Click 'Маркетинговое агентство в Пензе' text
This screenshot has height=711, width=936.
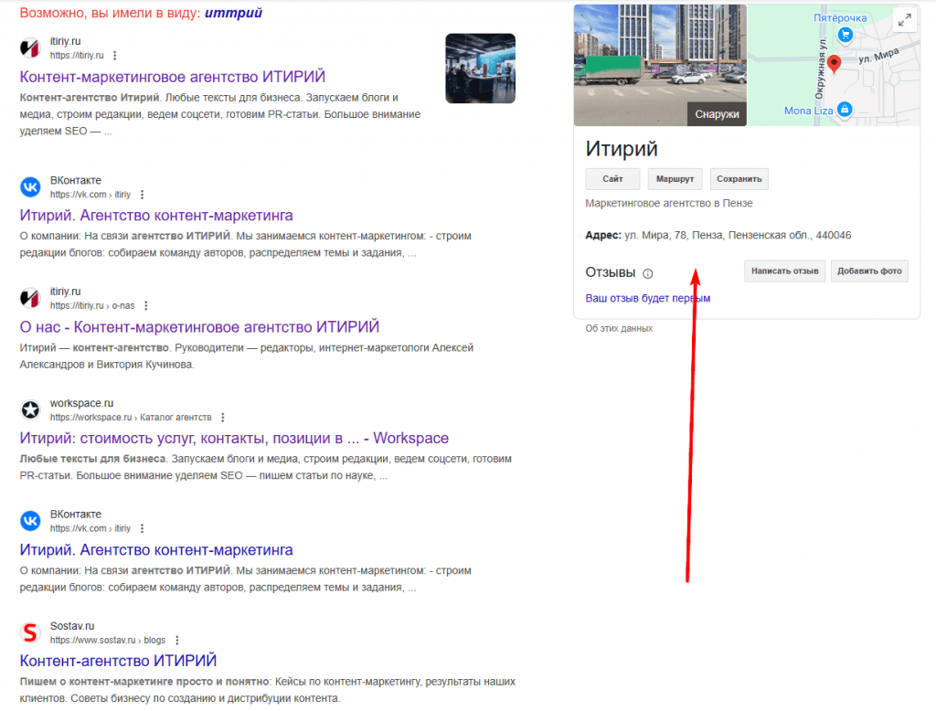click(x=668, y=204)
